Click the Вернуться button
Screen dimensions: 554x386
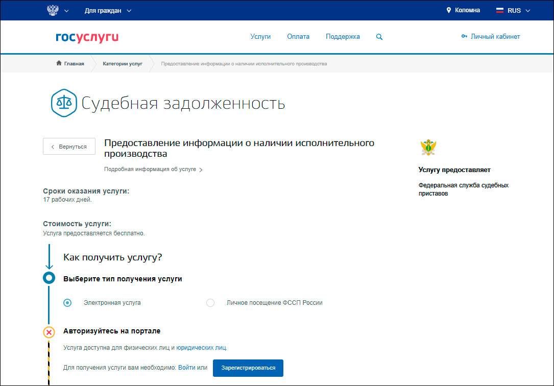click(x=69, y=146)
